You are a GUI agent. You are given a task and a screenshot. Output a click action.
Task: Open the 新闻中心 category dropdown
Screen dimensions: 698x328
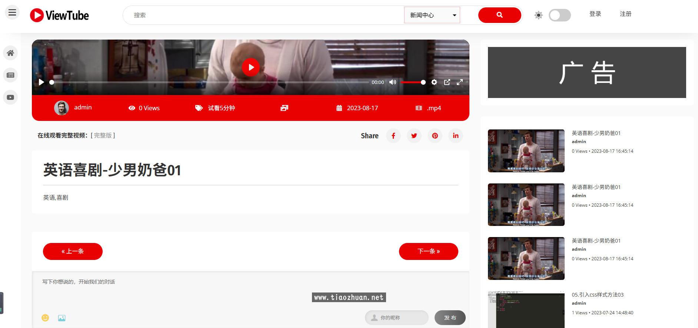pyautogui.click(x=432, y=15)
